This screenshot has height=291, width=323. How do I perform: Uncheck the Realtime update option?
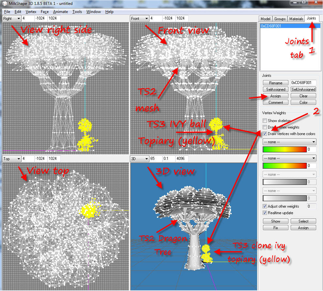point(265,213)
